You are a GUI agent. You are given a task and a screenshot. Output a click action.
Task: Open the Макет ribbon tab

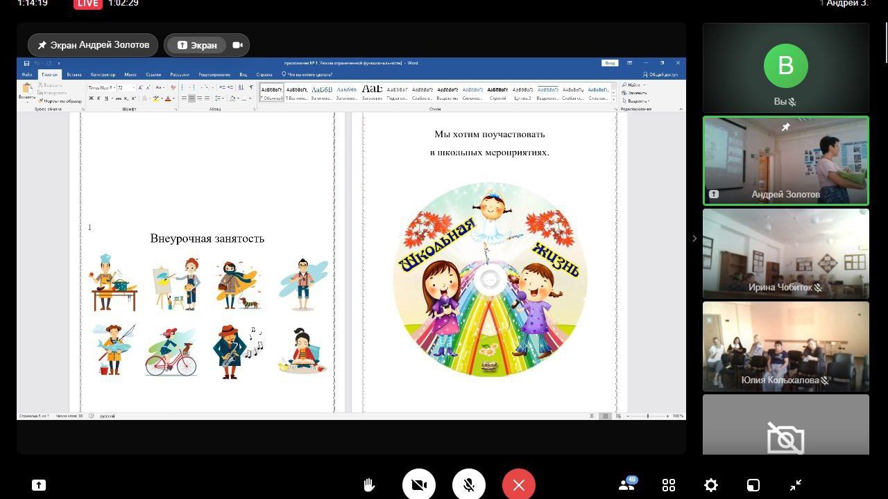click(x=130, y=74)
